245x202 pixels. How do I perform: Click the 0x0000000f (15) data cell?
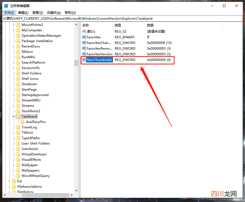tap(159, 43)
